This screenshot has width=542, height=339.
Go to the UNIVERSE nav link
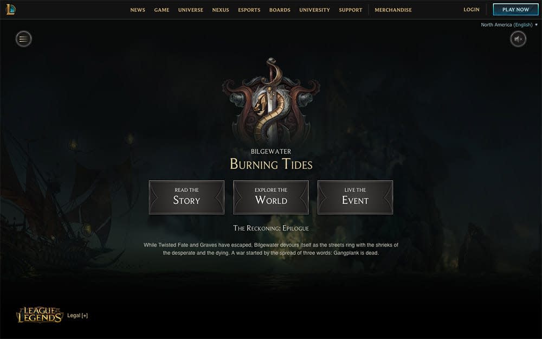tap(191, 10)
